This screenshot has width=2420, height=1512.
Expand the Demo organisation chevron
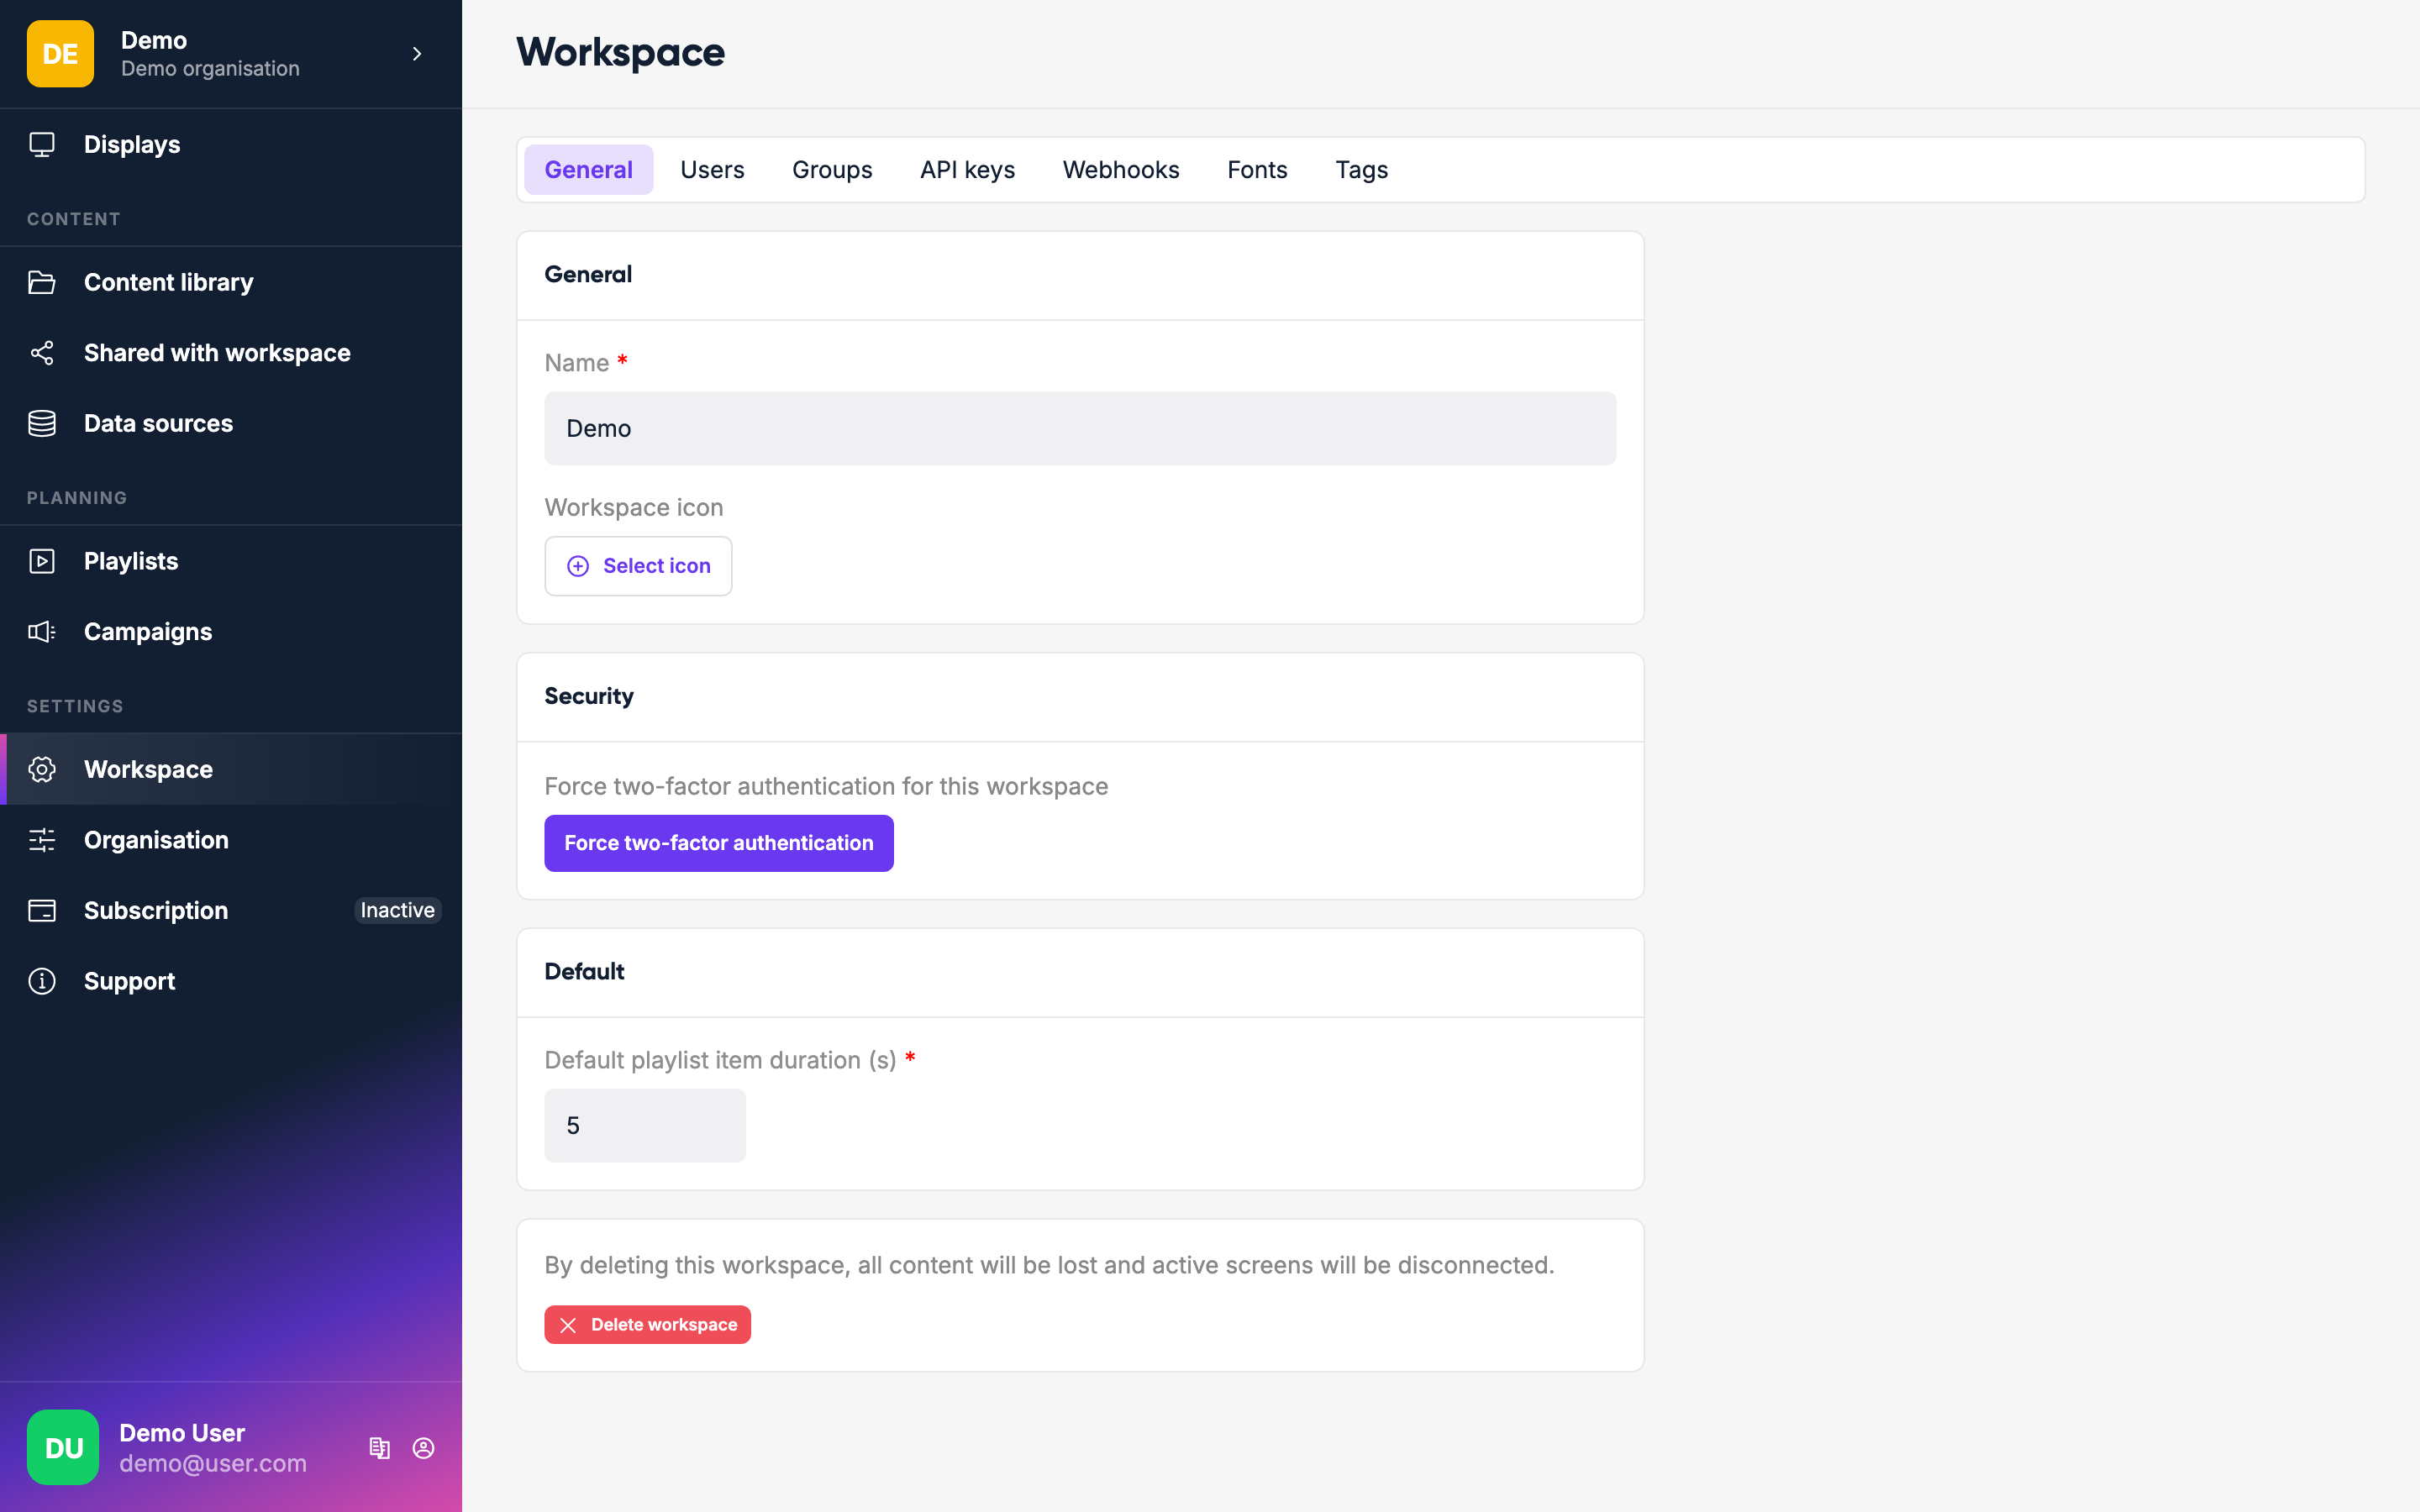pyautogui.click(x=417, y=54)
